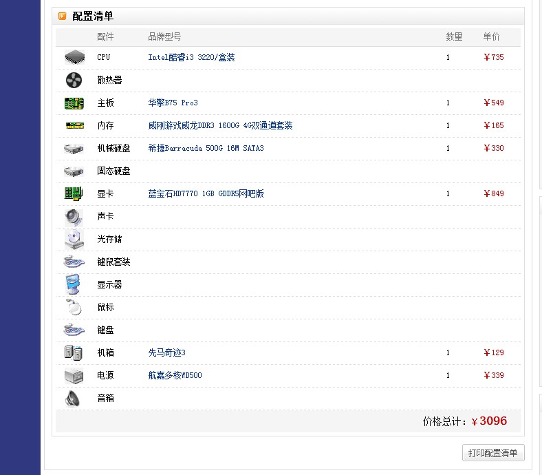Click the 光存储 row label
Image resolution: width=542 pixels, height=475 pixels.
pyautogui.click(x=109, y=240)
